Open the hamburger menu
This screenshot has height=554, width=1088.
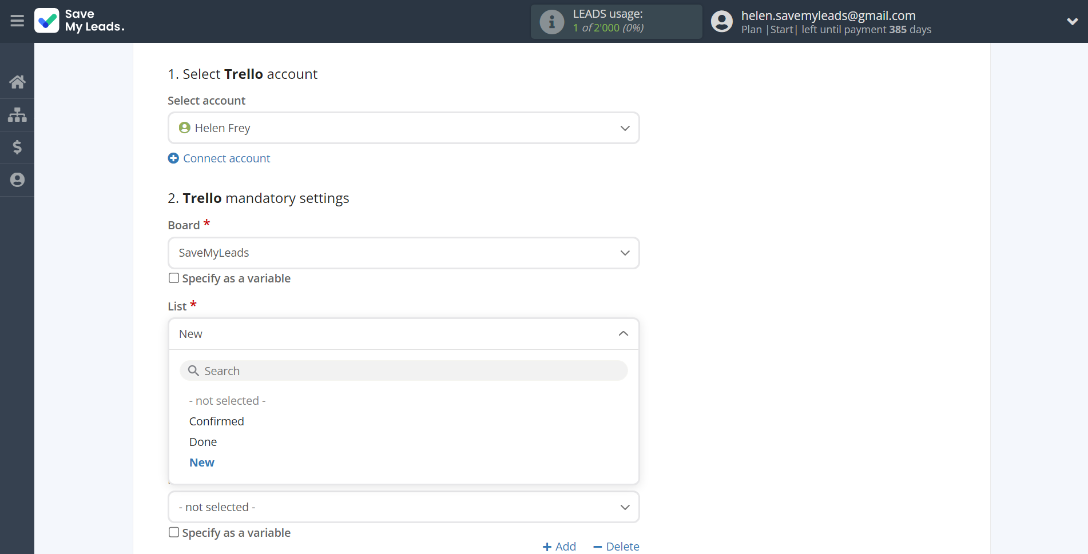click(x=17, y=21)
